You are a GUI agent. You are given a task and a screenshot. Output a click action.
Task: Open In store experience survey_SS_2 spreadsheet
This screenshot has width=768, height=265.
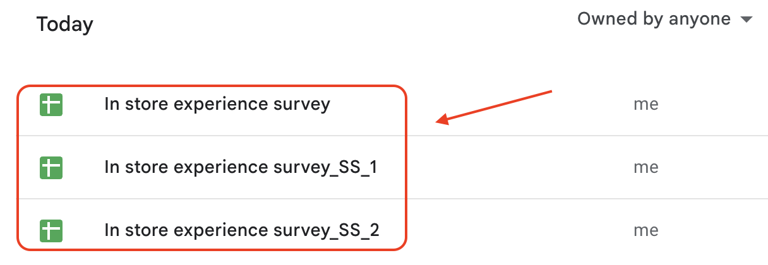(x=242, y=230)
